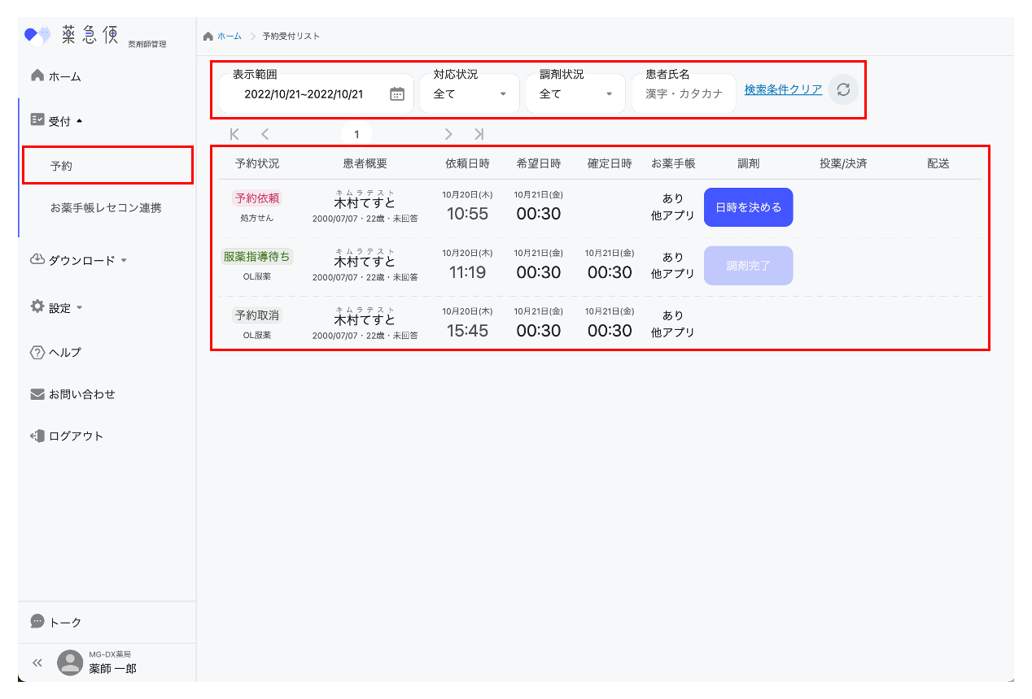Expand the 設定 menu
The image size is (1032, 699).
58,308
